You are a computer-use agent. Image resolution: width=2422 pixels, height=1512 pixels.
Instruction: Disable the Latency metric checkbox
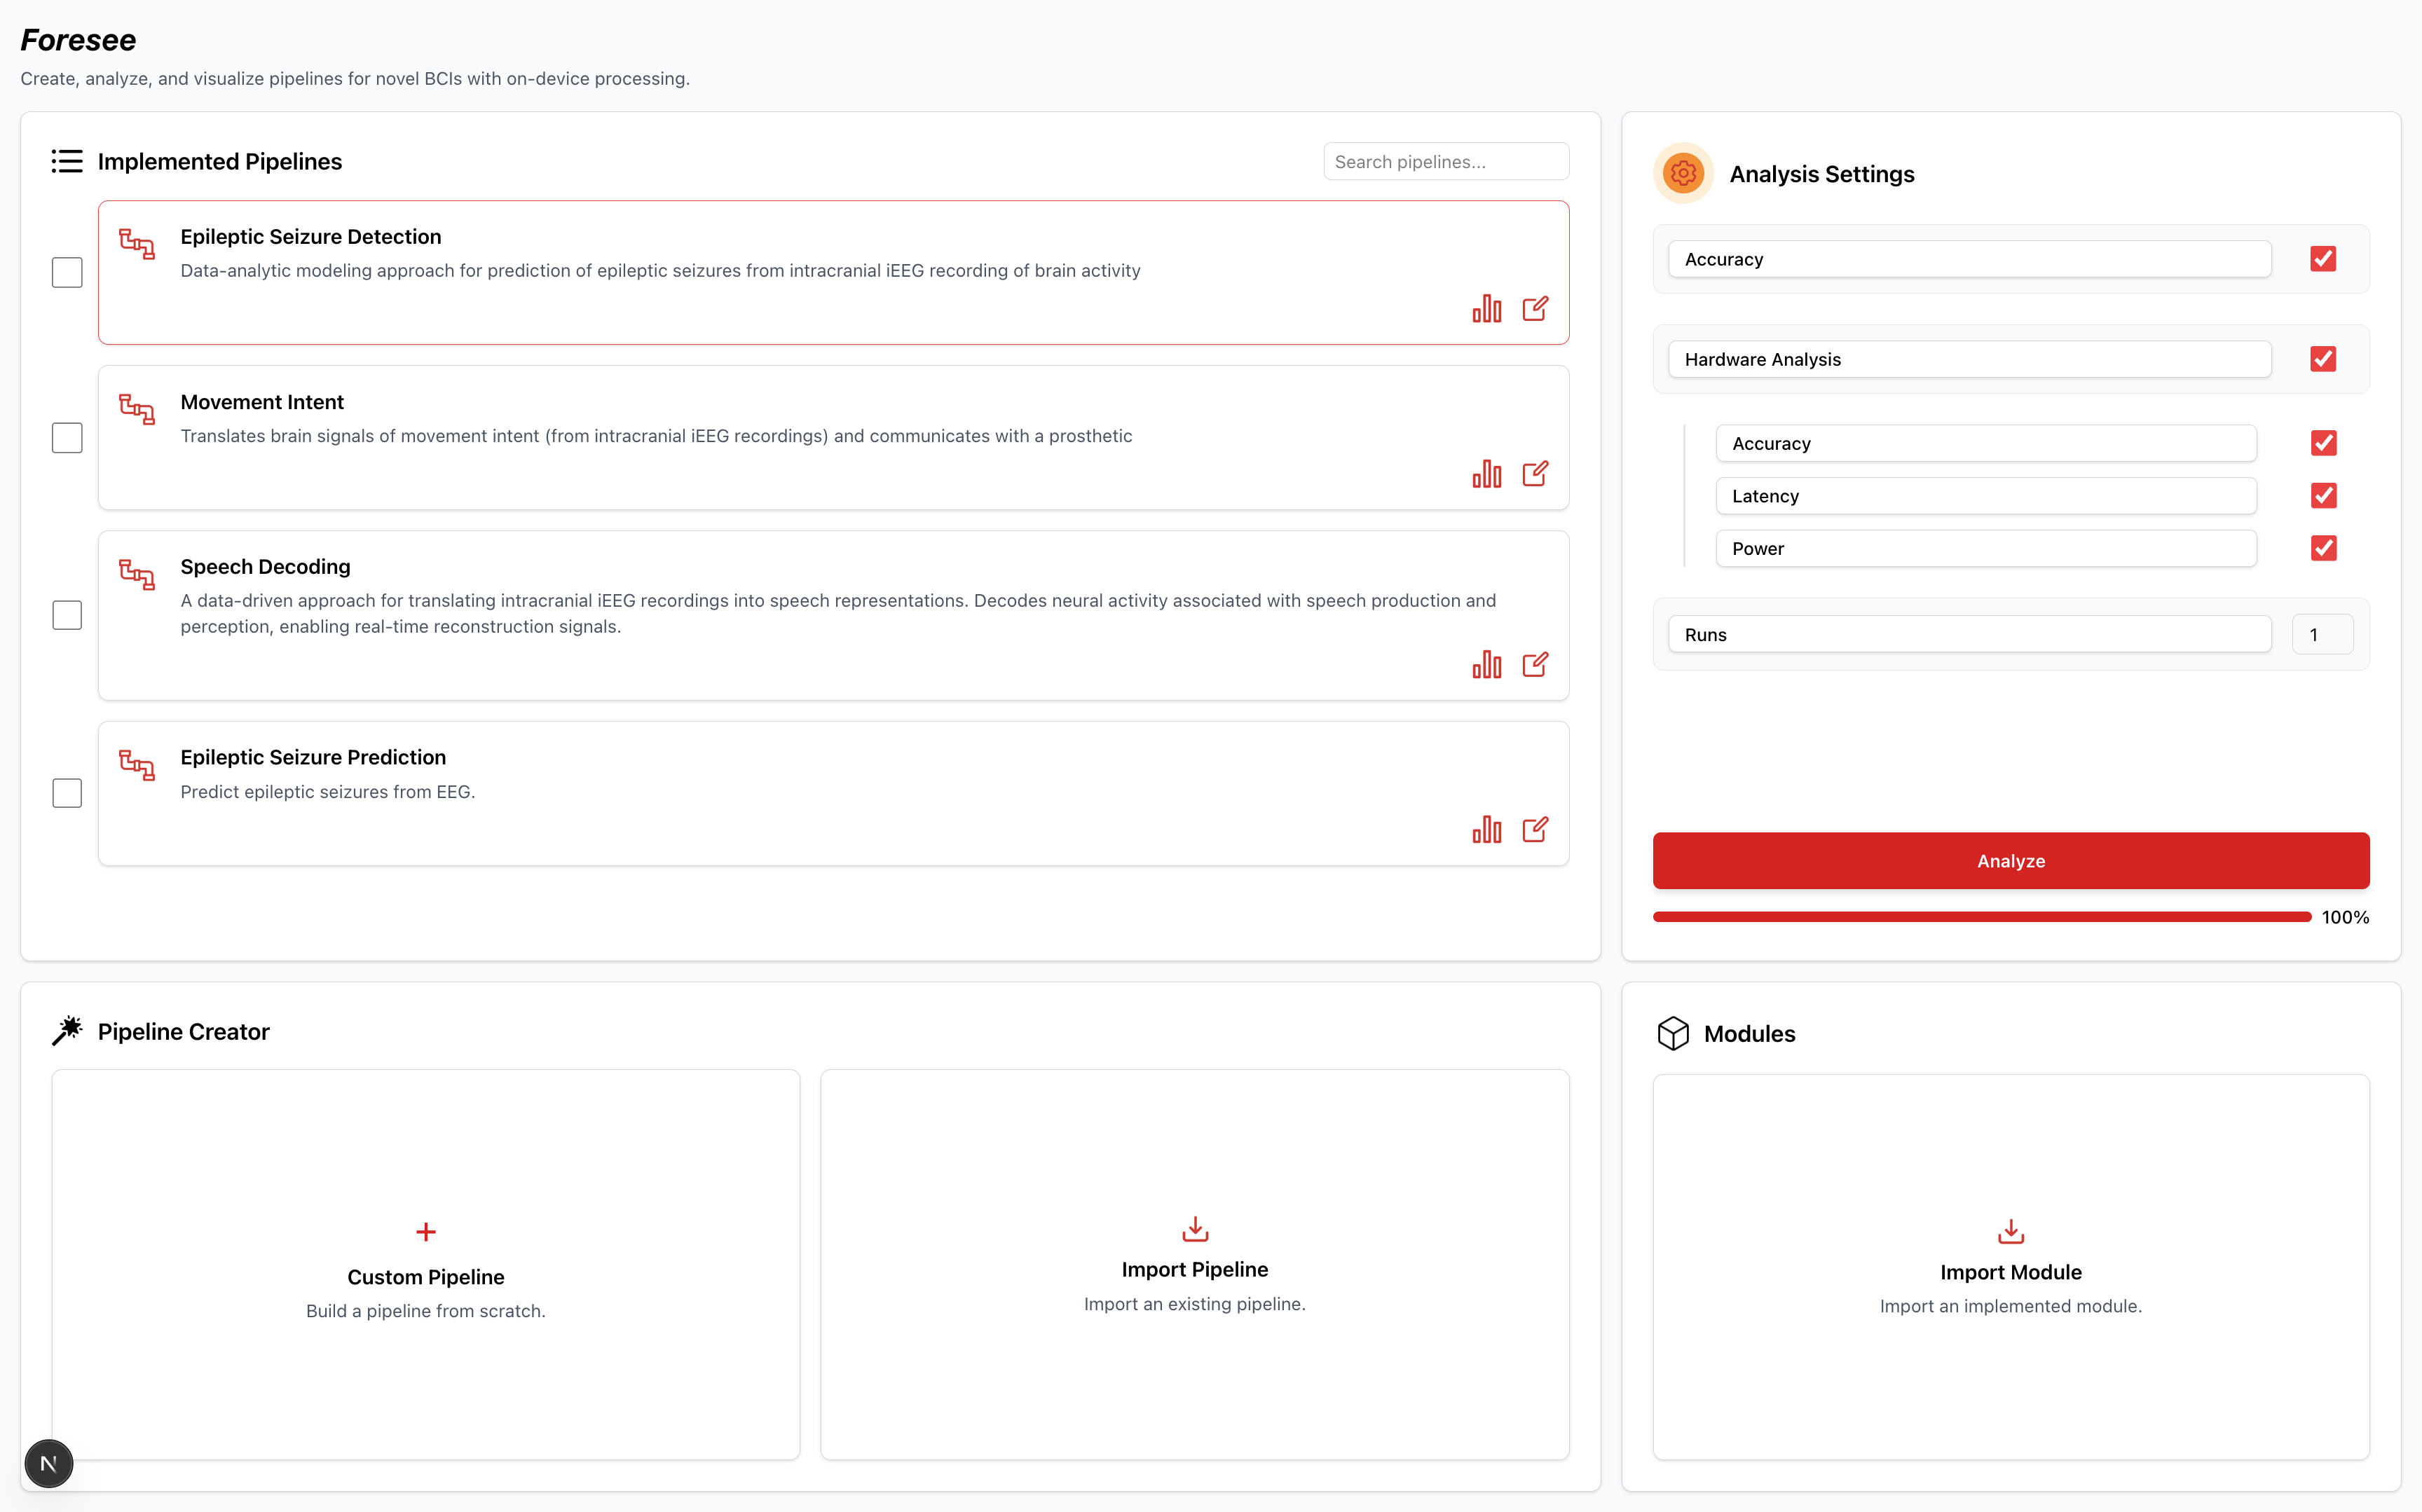coord(2323,495)
